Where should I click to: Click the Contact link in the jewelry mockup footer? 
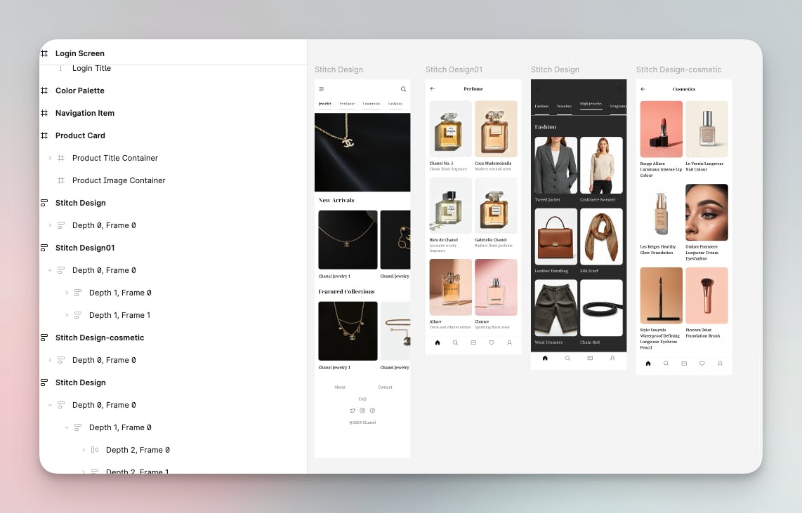(385, 387)
